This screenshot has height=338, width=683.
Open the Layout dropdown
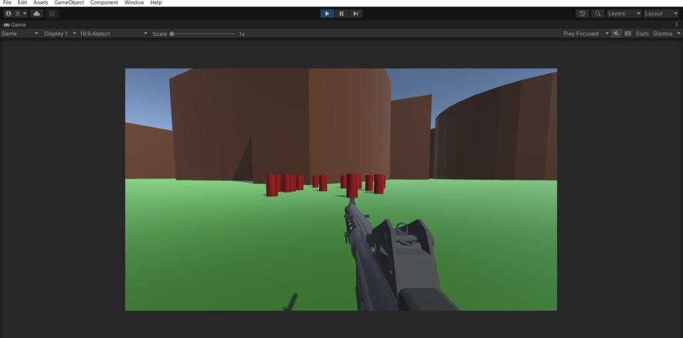[x=661, y=13]
